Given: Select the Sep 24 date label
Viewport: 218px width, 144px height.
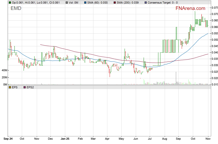Looking at the screenshot, I should (x=8, y=139).
